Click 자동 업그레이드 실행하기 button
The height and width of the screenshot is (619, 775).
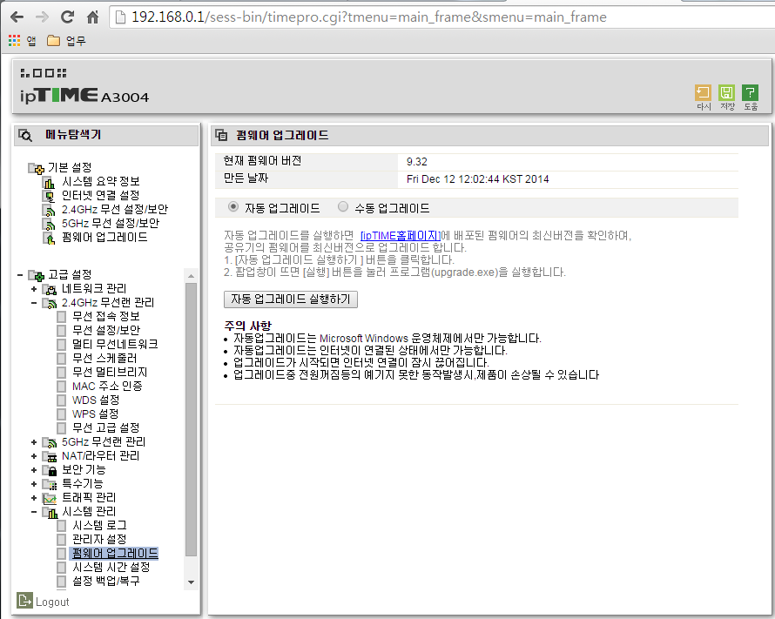coord(291,299)
